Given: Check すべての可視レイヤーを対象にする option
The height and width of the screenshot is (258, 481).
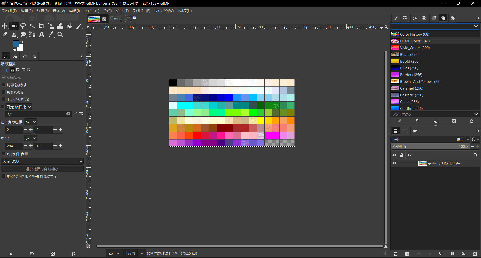Looking at the screenshot, I should tap(4, 176).
